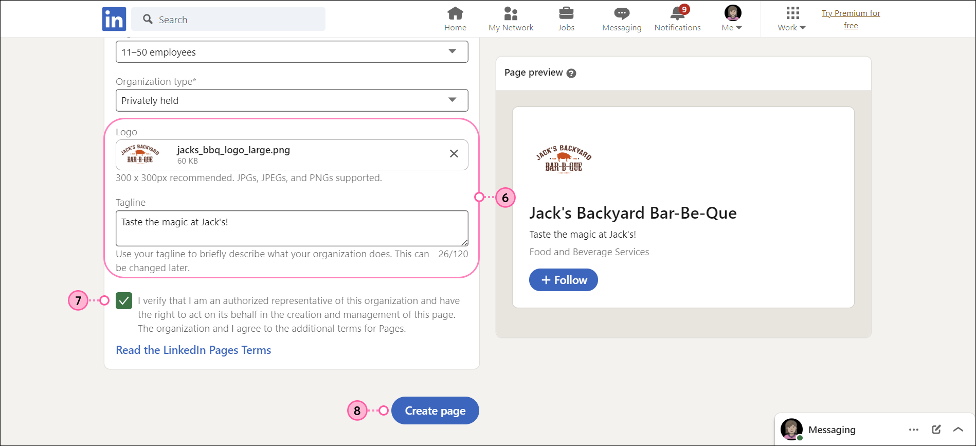Viewport: 976px width, 446px height.
Task: Open Notifications bell
Action: click(x=677, y=19)
